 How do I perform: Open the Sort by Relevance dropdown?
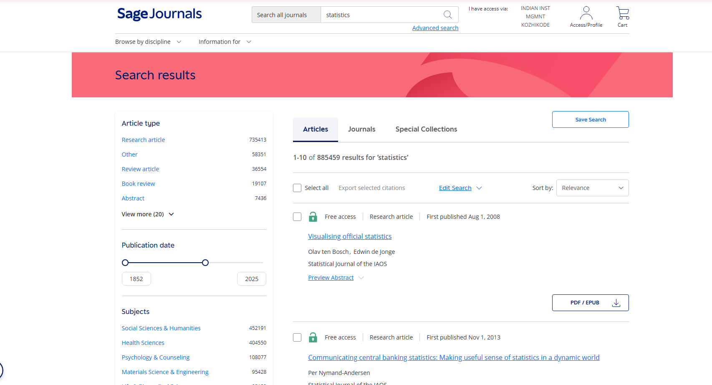592,188
